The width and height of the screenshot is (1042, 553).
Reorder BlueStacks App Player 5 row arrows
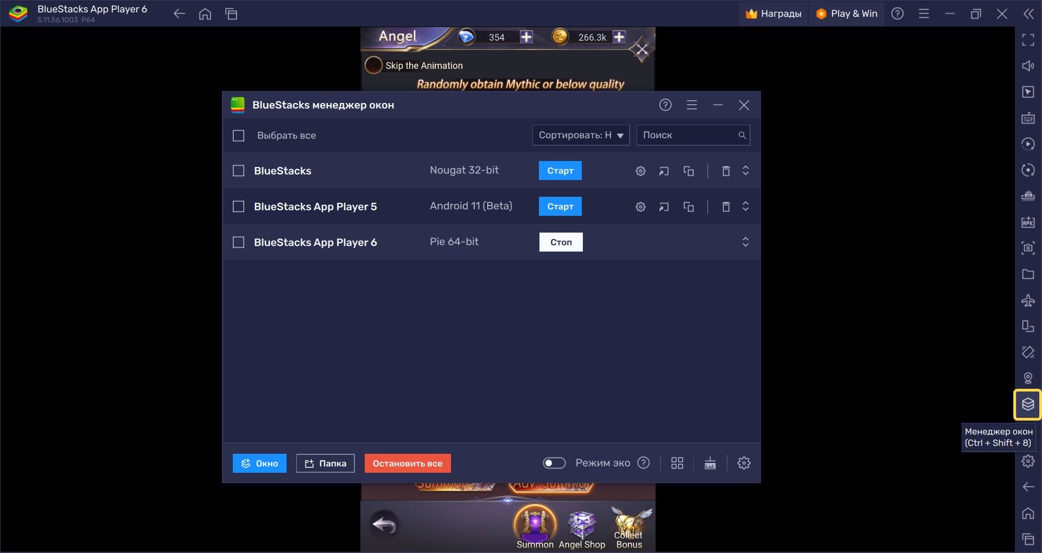pos(746,207)
